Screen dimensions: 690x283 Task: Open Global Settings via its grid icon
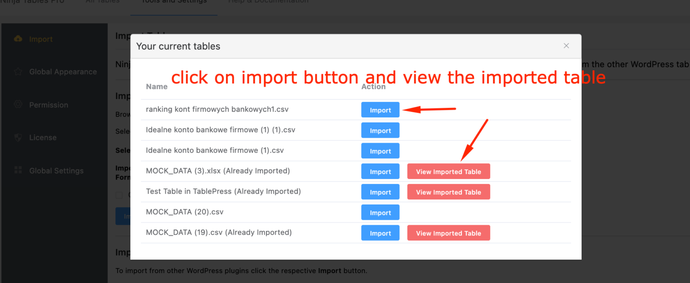pyautogui.click(x=18, y=170)
